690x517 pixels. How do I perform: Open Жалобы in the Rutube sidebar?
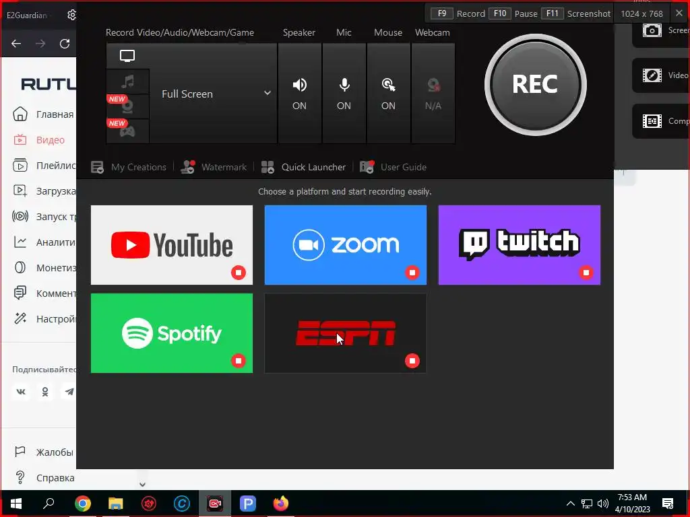(x=44, y=452)
